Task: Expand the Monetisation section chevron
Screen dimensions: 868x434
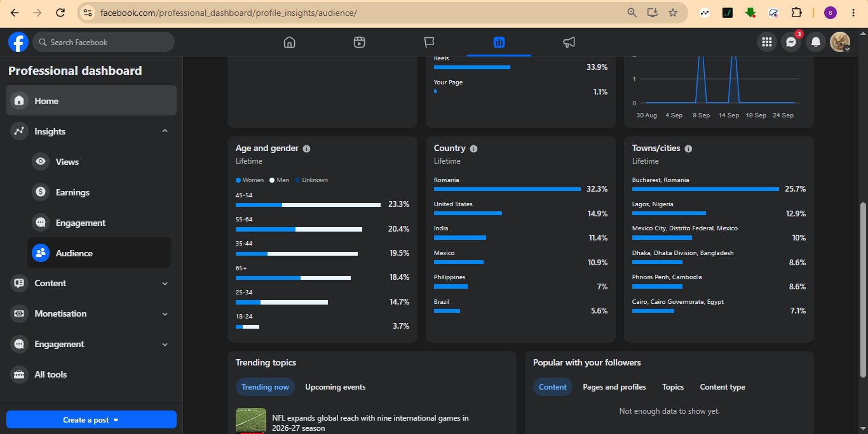Action: click(165, 314)
